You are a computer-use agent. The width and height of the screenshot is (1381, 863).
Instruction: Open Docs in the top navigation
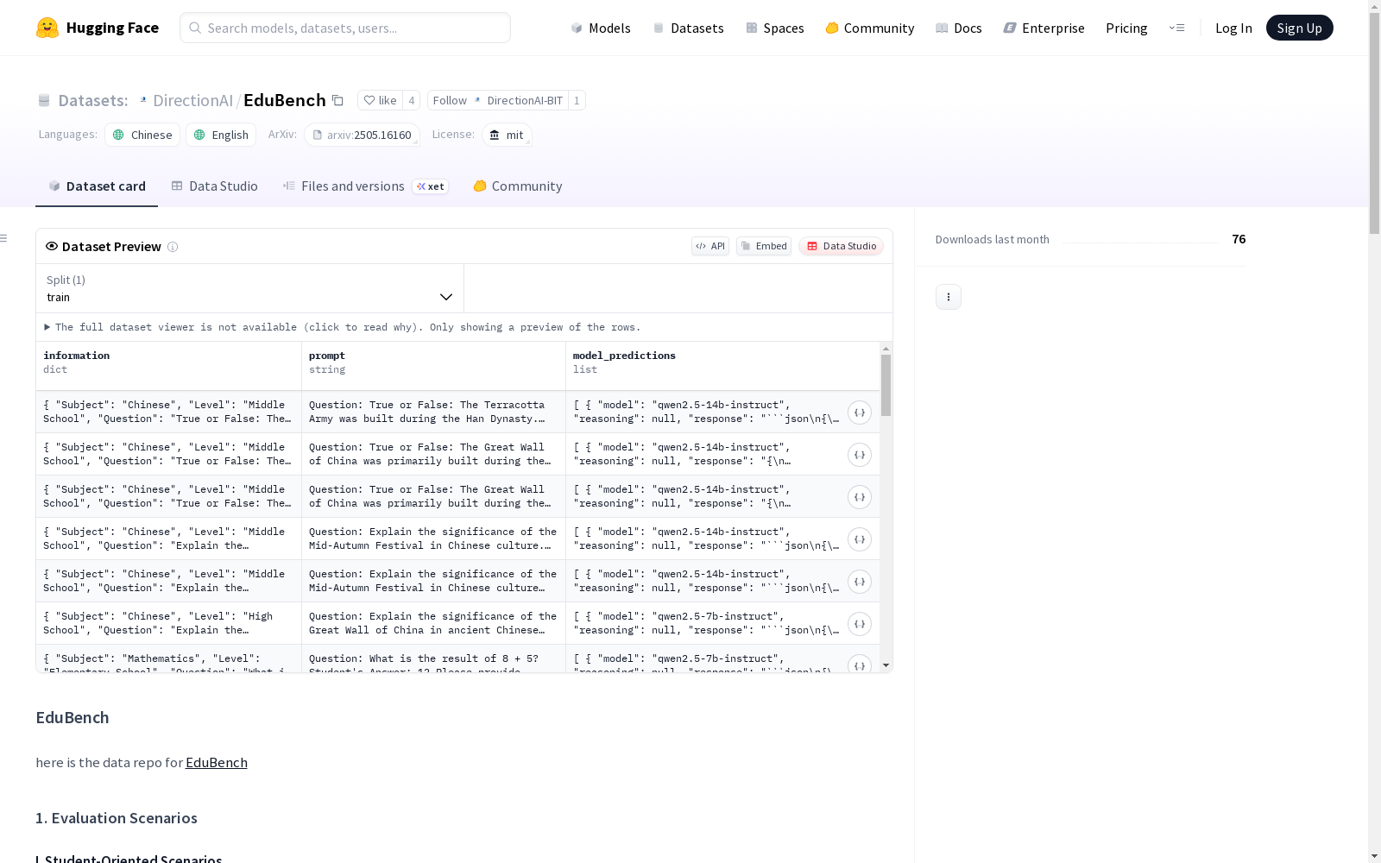click(959, 28)
